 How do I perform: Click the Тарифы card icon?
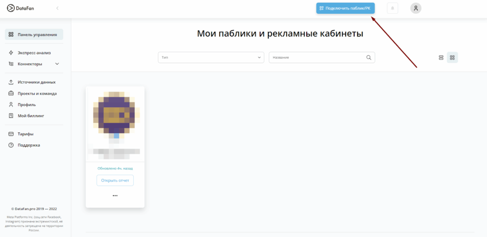coord(11,134)
